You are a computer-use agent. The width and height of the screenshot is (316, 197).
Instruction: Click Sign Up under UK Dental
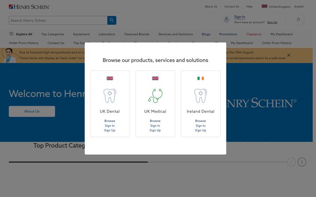pos(110,130)
